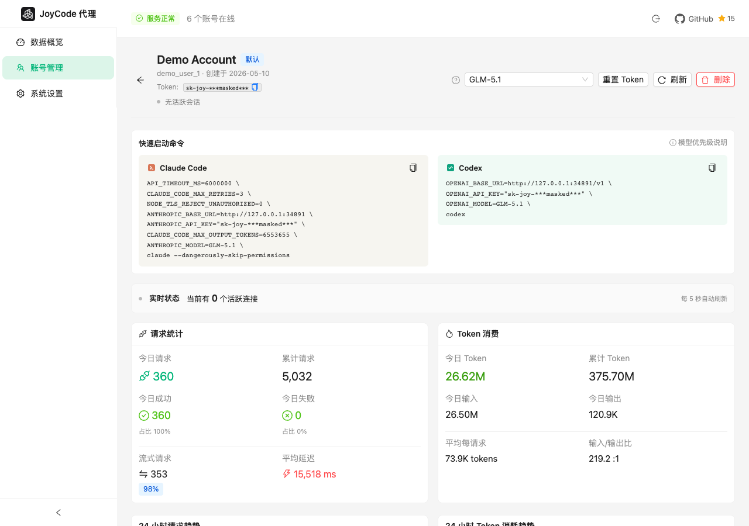This screenshot has width=749, height=526.
Task: Click the ANTHROPIC_BASE_URL command line
Action: (230, 214)
